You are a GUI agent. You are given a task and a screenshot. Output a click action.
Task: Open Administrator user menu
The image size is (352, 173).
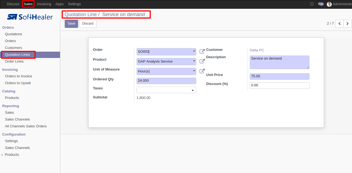click(x=339, y=4)
